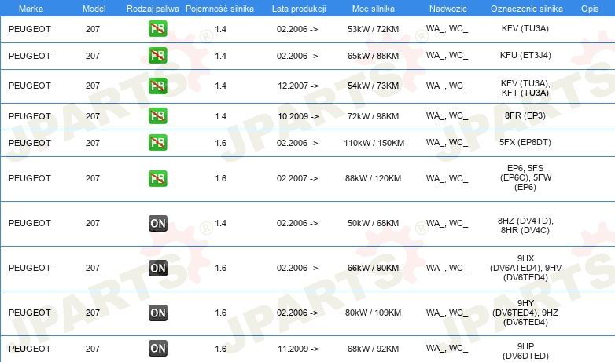615x362 pixels.
Task: Click diesel ON icon in 66kW / 90KM row
Action: 157,268
